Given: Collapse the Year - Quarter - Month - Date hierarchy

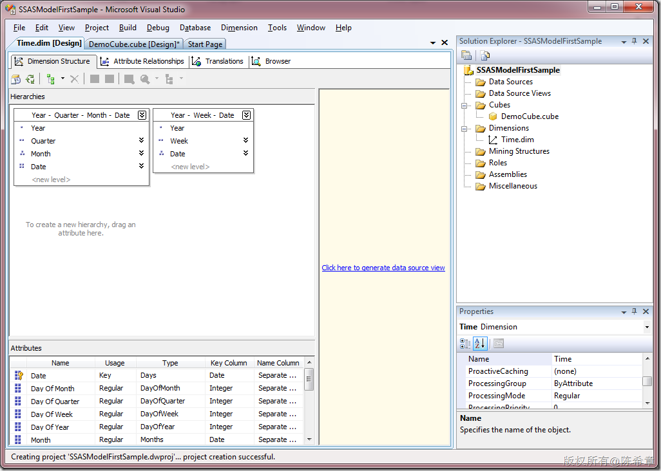Looking at the screenshot, I should click(x=142, y=115).
